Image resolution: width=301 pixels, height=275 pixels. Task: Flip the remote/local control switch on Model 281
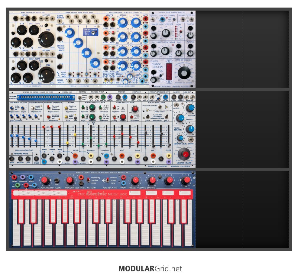tap(118, 79)
